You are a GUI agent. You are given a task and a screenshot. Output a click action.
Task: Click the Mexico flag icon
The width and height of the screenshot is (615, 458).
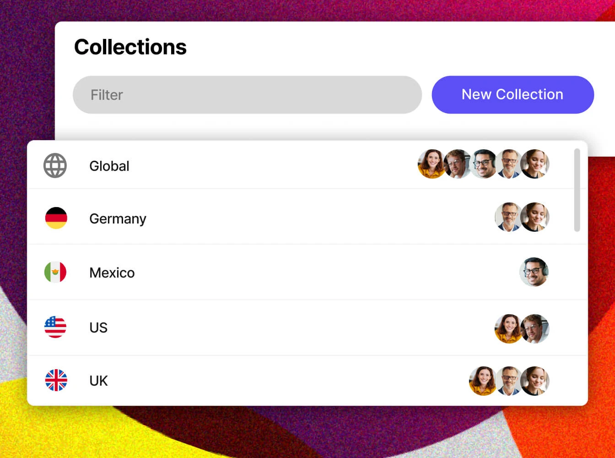(x=55, y=272)
